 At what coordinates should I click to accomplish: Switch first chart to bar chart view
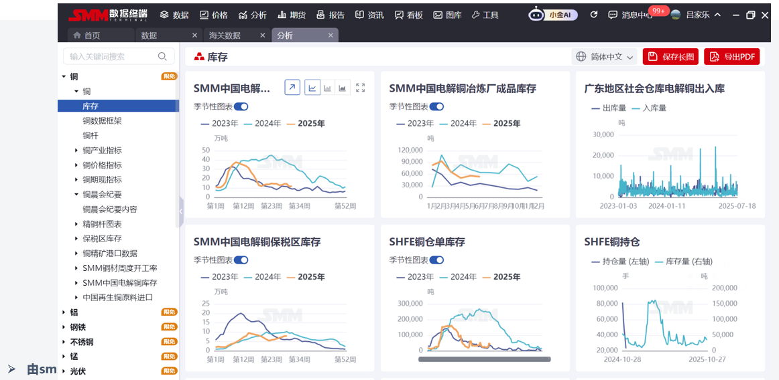coord(328,88)
